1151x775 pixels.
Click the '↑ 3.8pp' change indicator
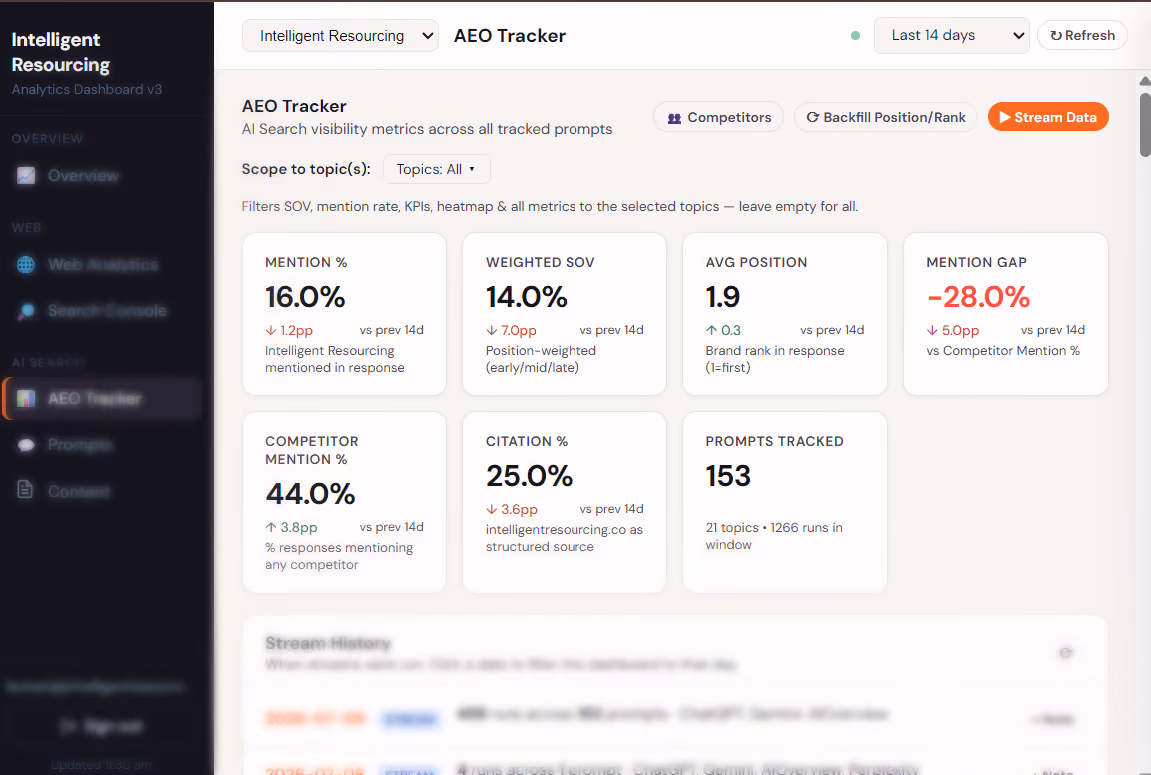pyautogui.click(x=291, y=527)
